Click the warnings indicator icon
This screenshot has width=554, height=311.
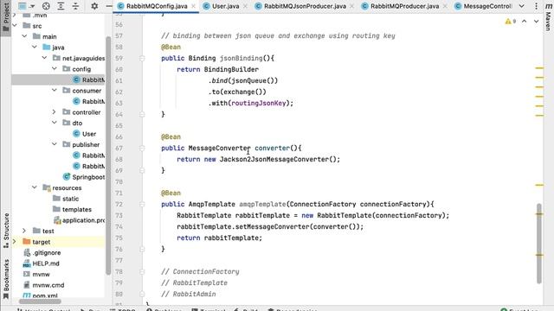coord(510,22)
